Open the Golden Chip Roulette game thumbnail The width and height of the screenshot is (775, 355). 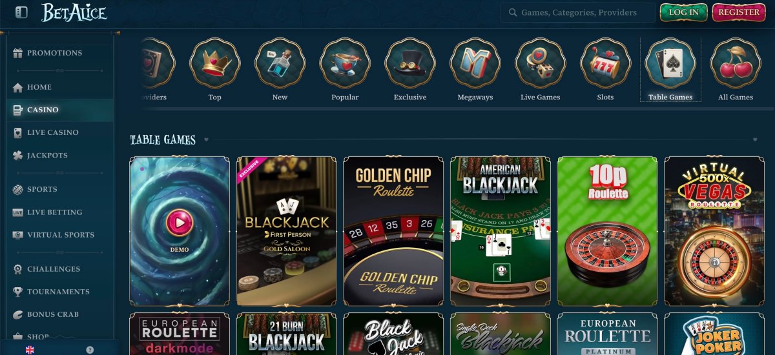pos(393,231)
